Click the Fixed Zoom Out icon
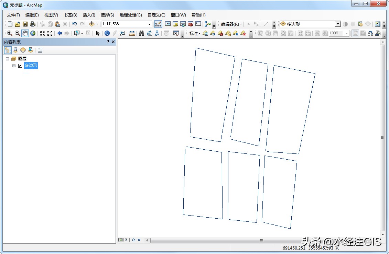This screenshot has width=389, height=254. pyautogui.click(x=50, y=33)
